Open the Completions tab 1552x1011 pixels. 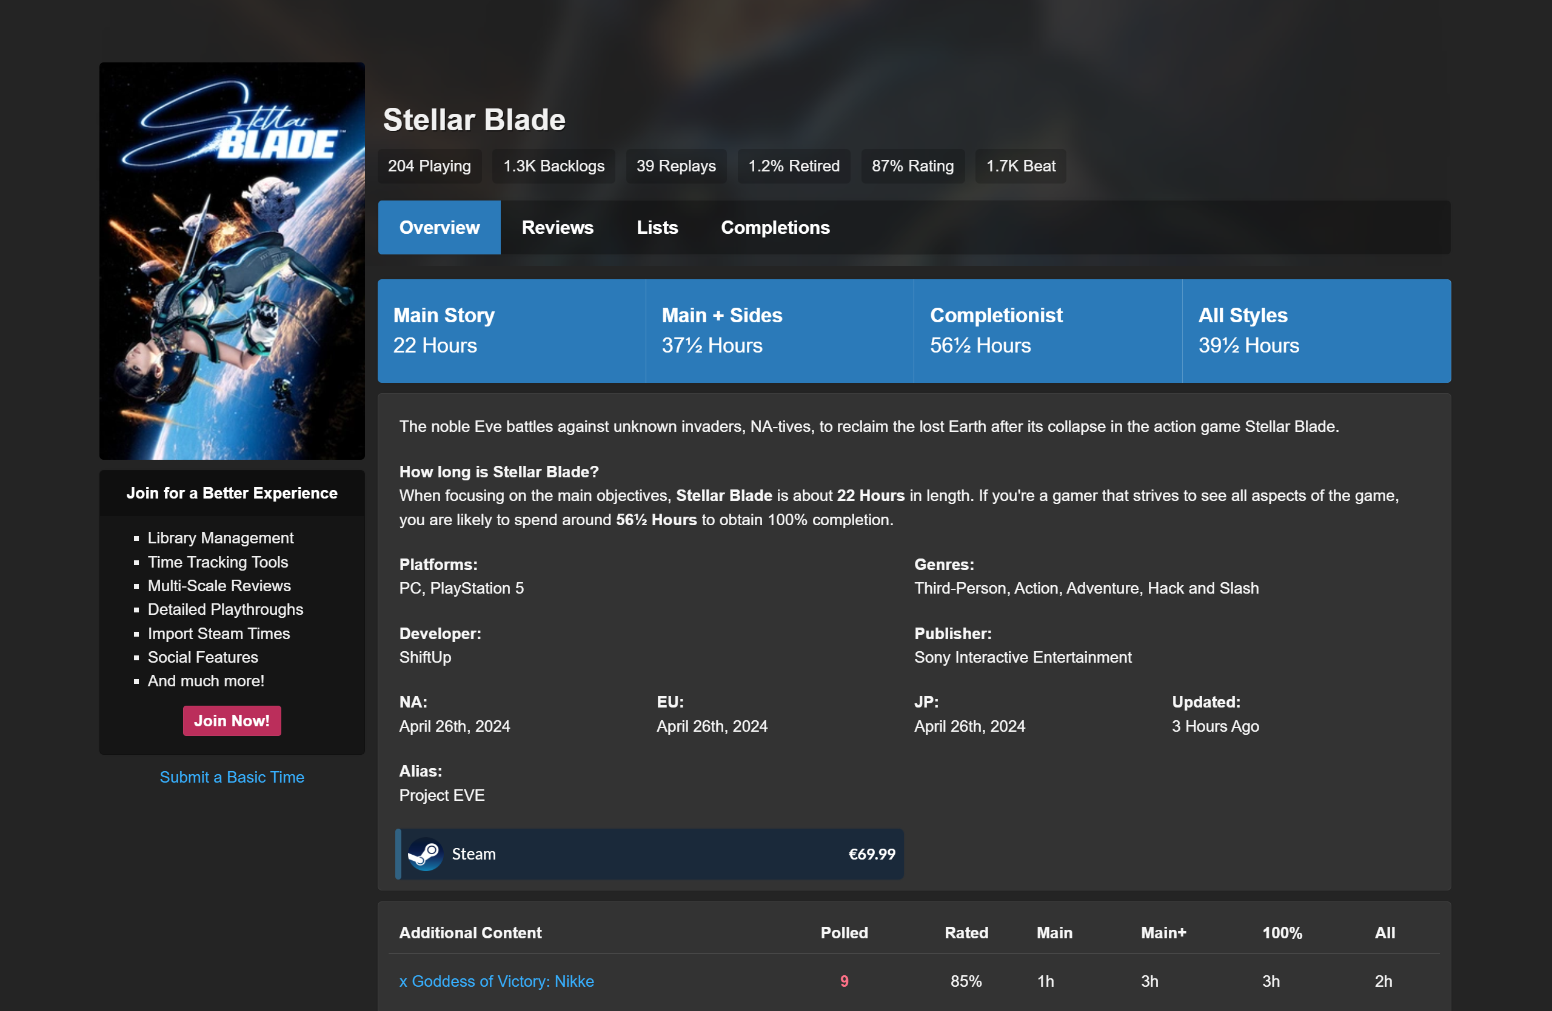tap(775, 227)
